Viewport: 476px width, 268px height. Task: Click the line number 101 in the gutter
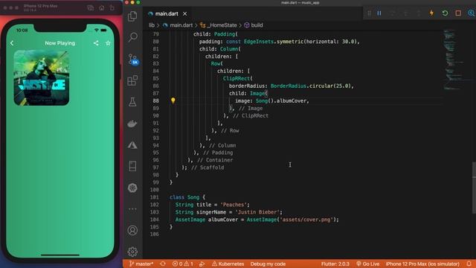click(x=155, y=197)
